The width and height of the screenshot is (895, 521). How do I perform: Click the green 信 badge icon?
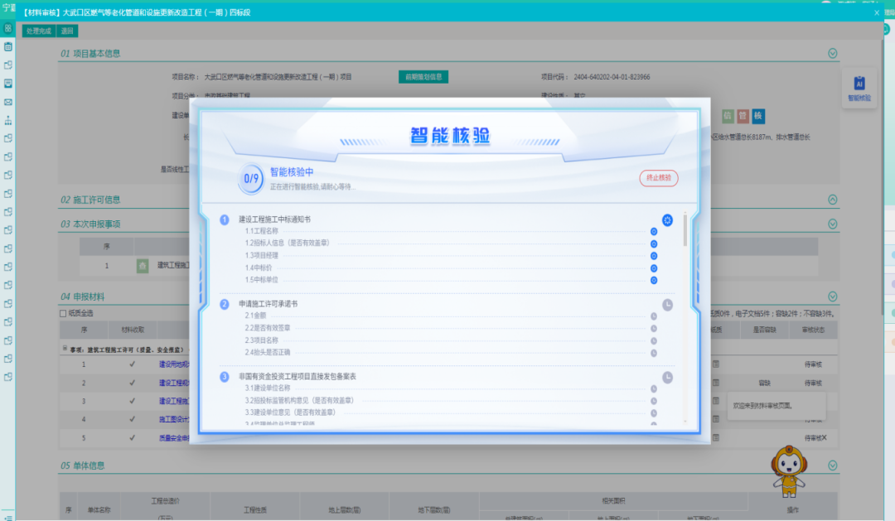click(x=728, y=116)
